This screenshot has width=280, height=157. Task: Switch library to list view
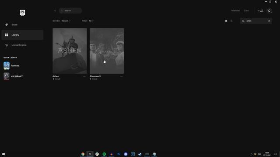[231, 21]
